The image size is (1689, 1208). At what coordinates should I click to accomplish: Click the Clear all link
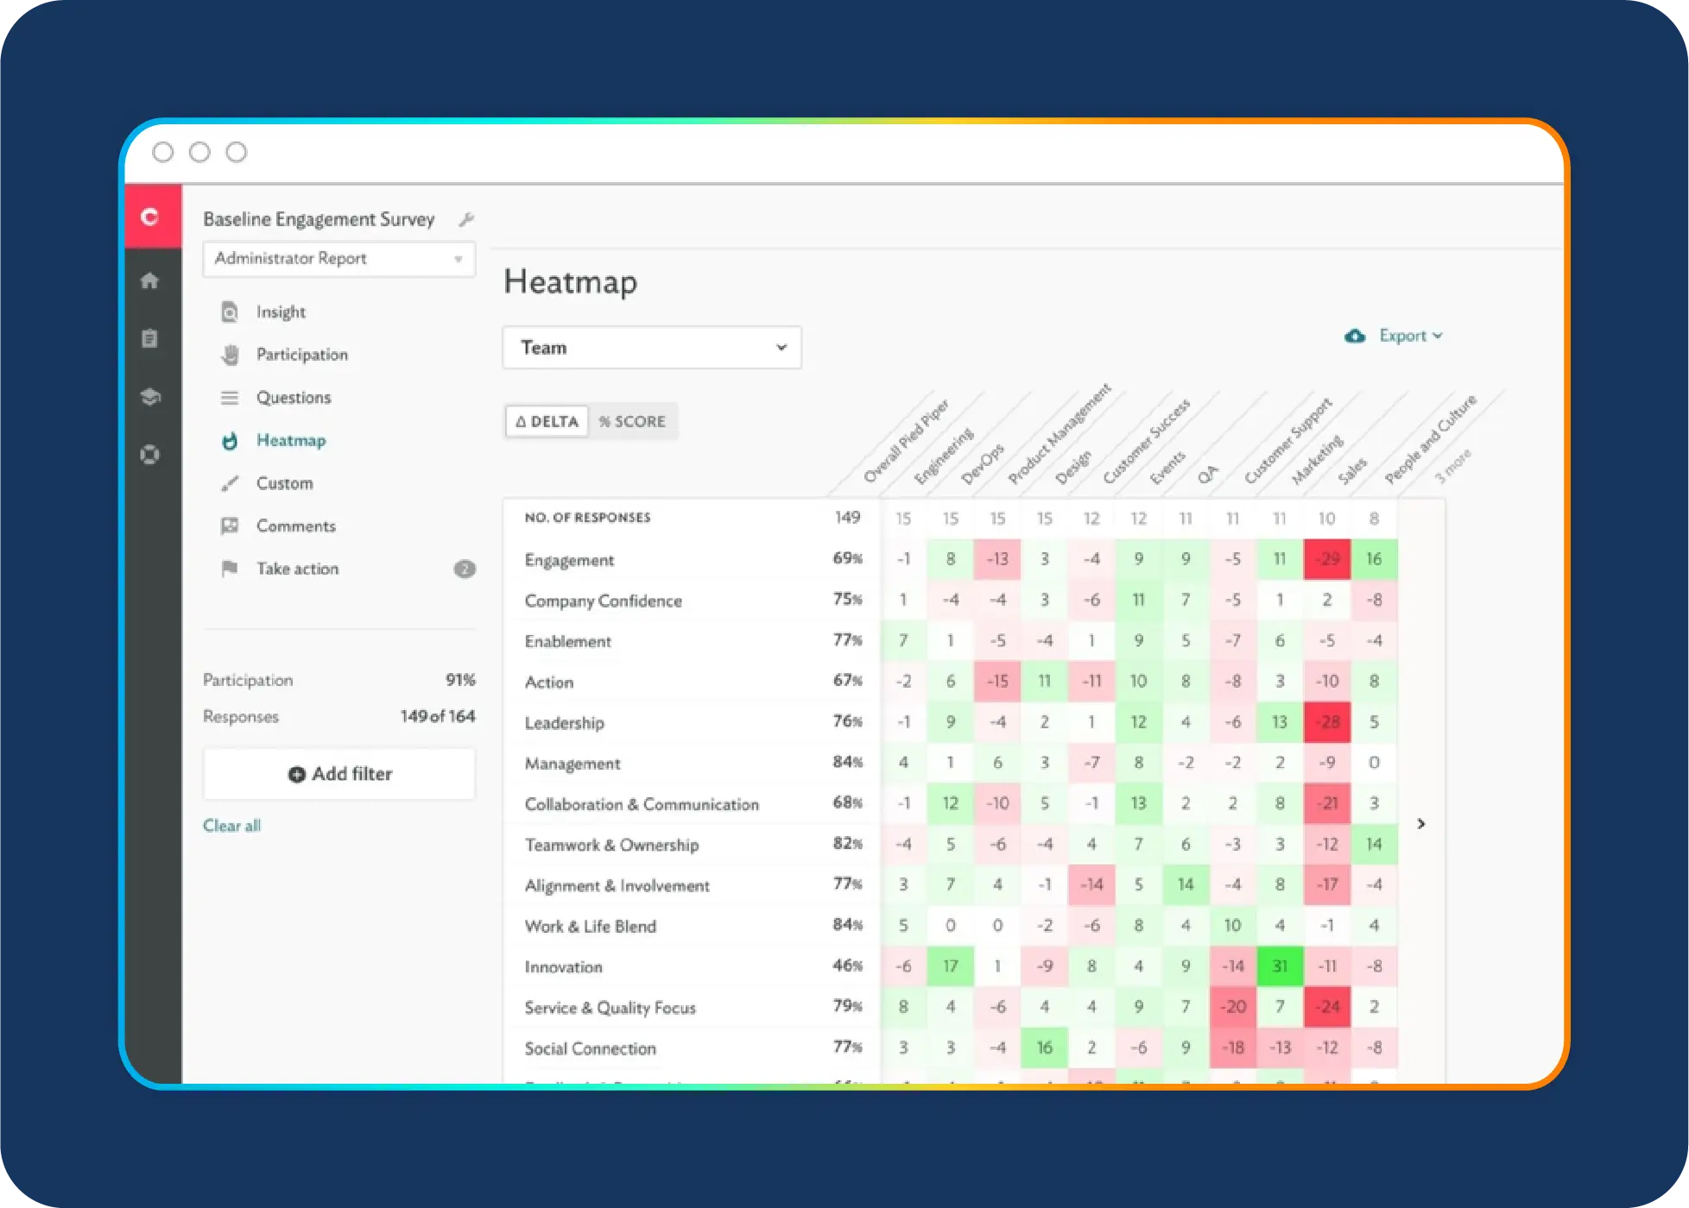click(231, 826)
